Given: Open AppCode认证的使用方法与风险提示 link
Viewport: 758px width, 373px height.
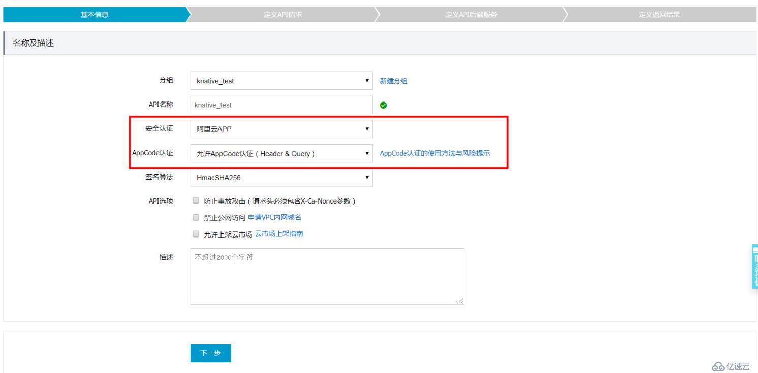Looking at the screenshot, I should [435, 153].
